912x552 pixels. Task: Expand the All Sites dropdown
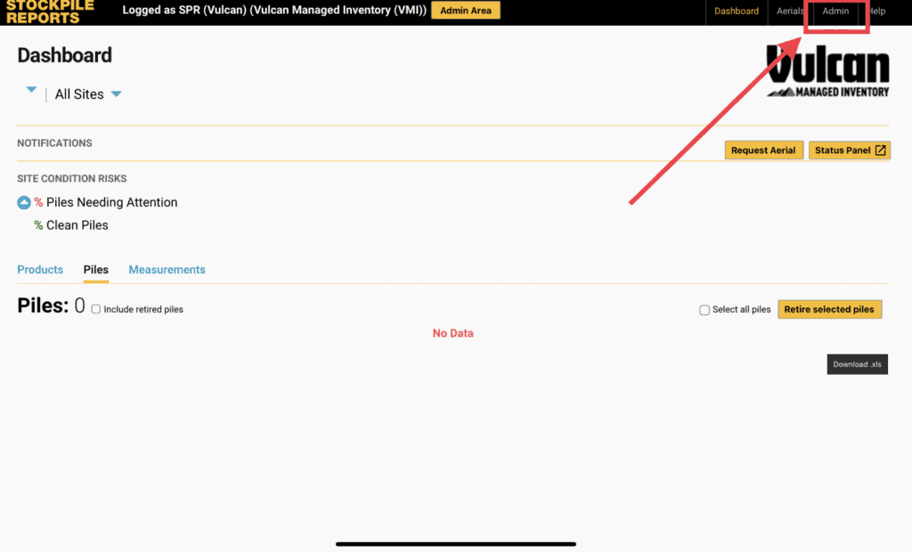pyautogui.click(x=116, y=94)
